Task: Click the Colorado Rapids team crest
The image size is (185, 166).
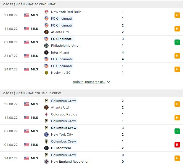Action: (x=46, y=114)
